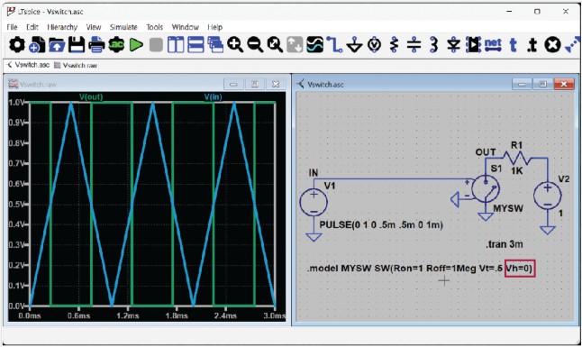The image size is (582, 347).
Task: Select the Zoom out magnifier tool
Action: click(255, 45)
